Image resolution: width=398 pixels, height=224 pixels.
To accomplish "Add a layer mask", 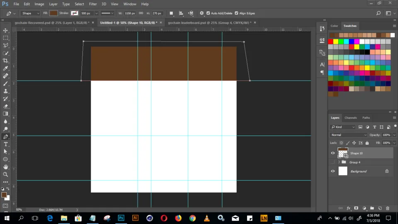I will tap(356, 208).
